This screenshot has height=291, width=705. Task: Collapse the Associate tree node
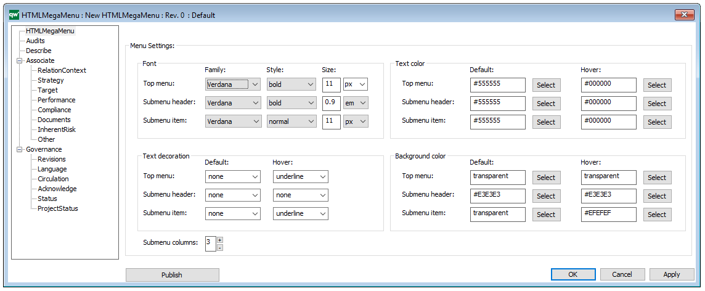click(x=20, y=60)
